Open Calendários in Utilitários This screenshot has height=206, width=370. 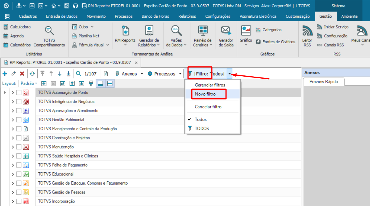[17, 45]
